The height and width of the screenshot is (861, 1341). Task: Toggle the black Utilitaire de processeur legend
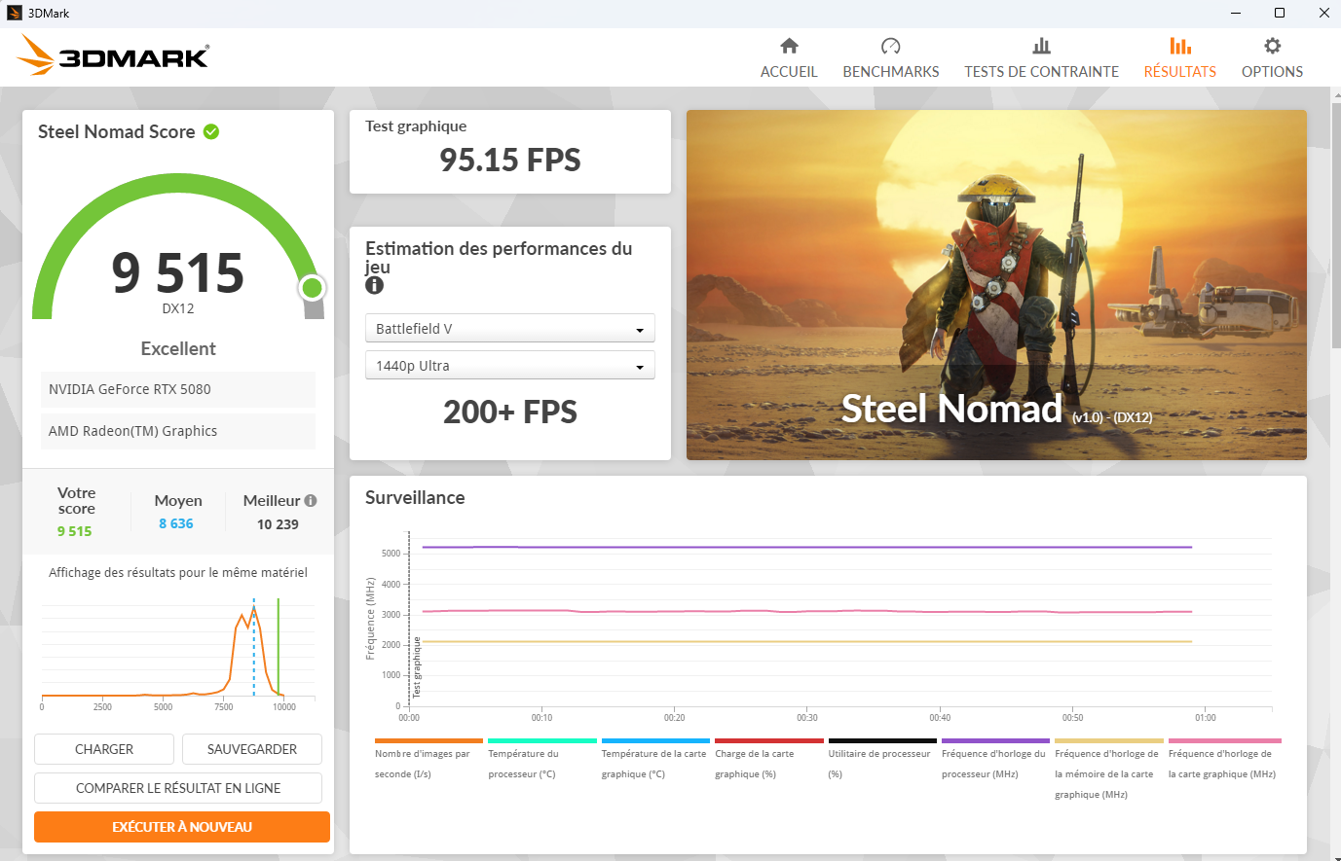882,758
